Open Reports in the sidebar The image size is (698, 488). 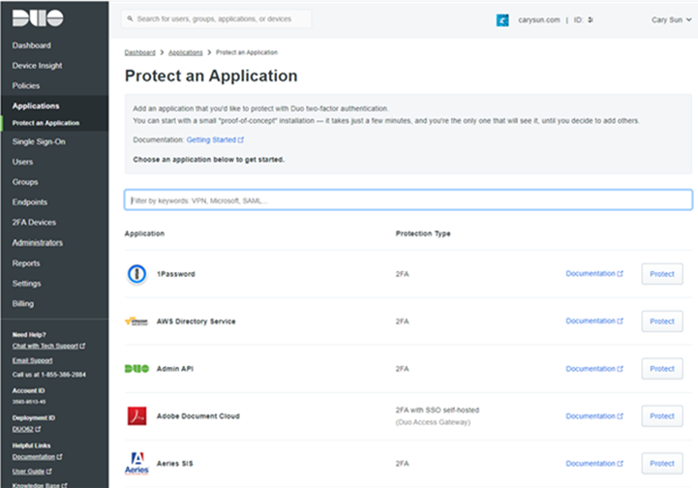click(26, 263)
